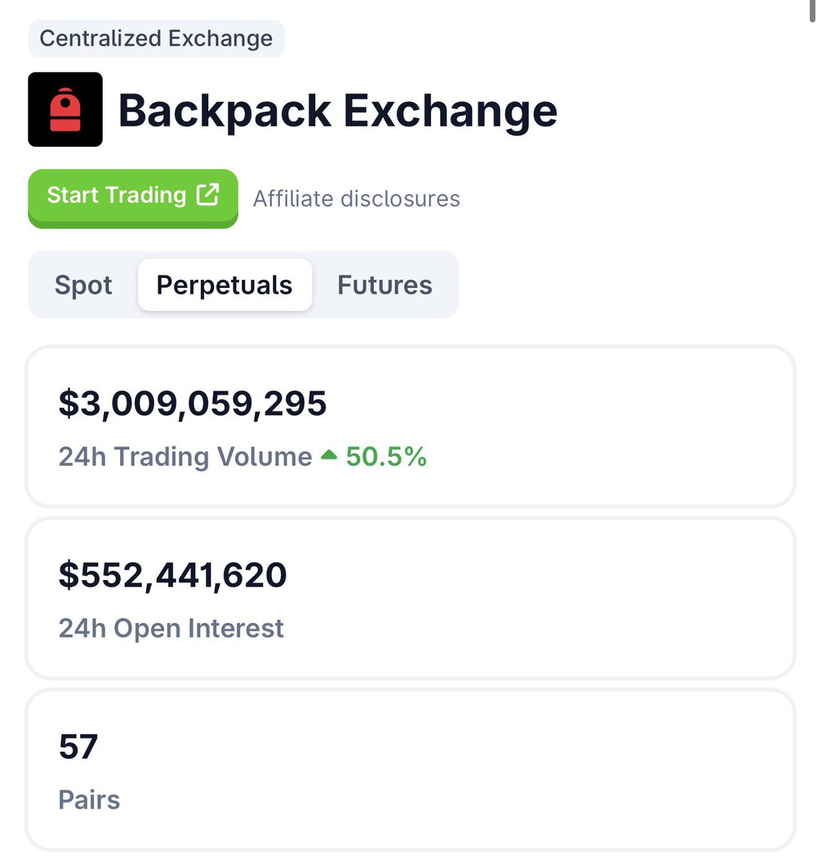This screenshot has width=821, height=868.
Task: Select the Perpetuals tab
Action: pyautogui.click(x=225, y=285)
